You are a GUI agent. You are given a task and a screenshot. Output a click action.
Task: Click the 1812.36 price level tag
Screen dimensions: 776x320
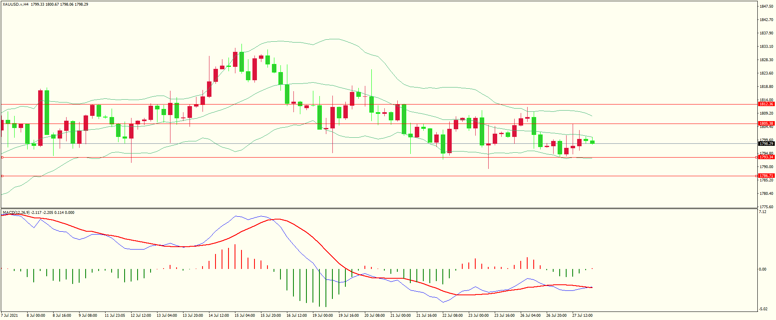point(766,104)
